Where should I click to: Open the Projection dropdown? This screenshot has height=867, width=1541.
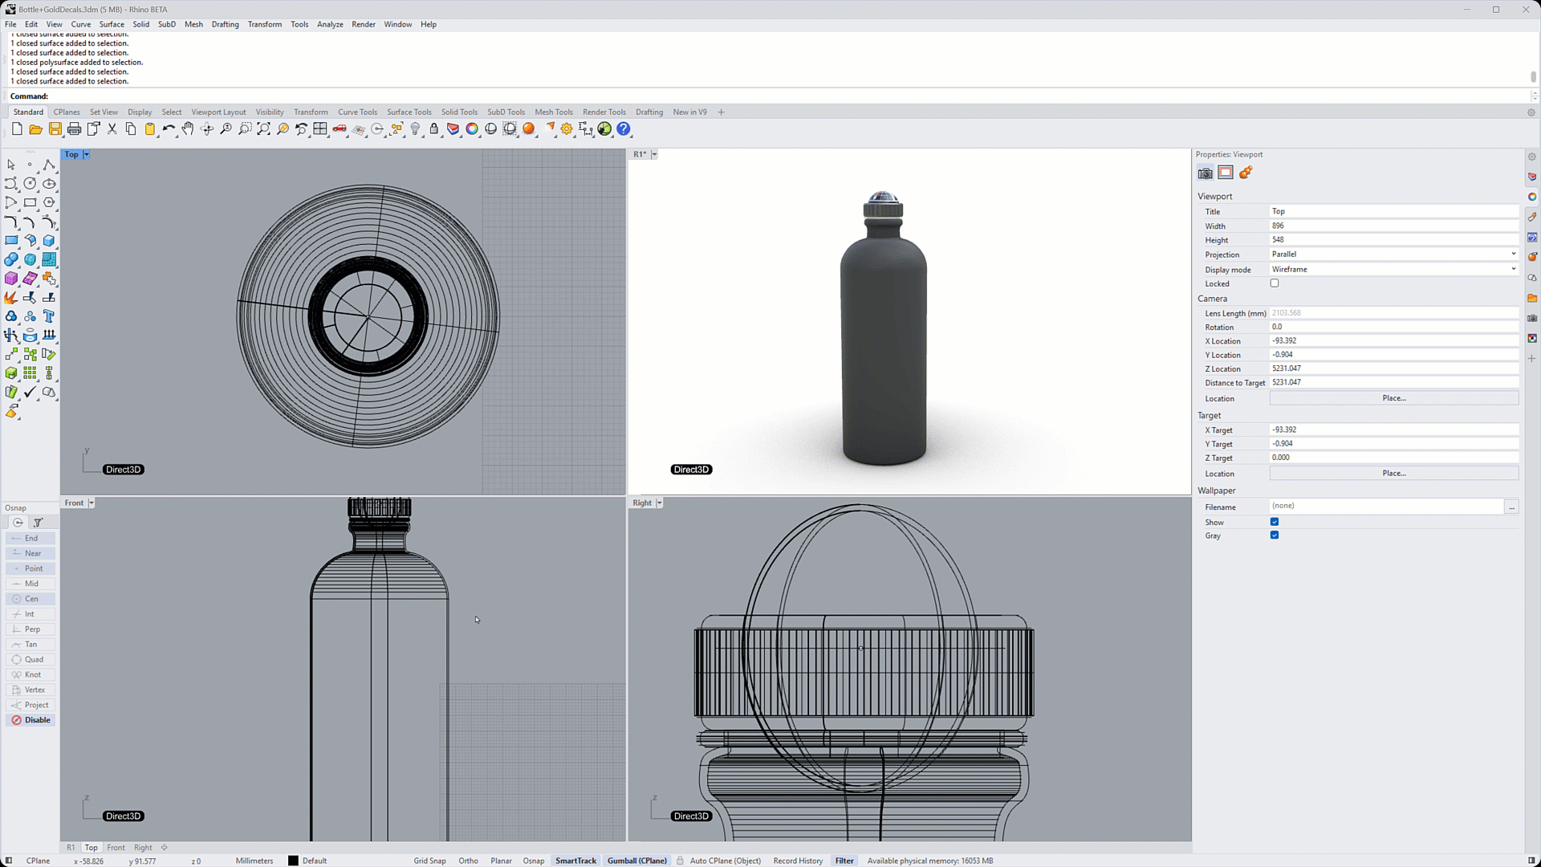pyautogui.click(x=1394, y=254)
